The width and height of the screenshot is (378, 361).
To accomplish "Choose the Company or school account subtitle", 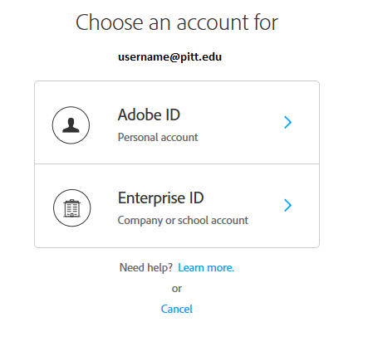I will [x=183, y=220].
